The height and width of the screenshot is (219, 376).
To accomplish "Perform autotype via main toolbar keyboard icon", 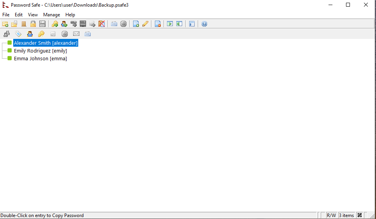I will coord(114,24).
